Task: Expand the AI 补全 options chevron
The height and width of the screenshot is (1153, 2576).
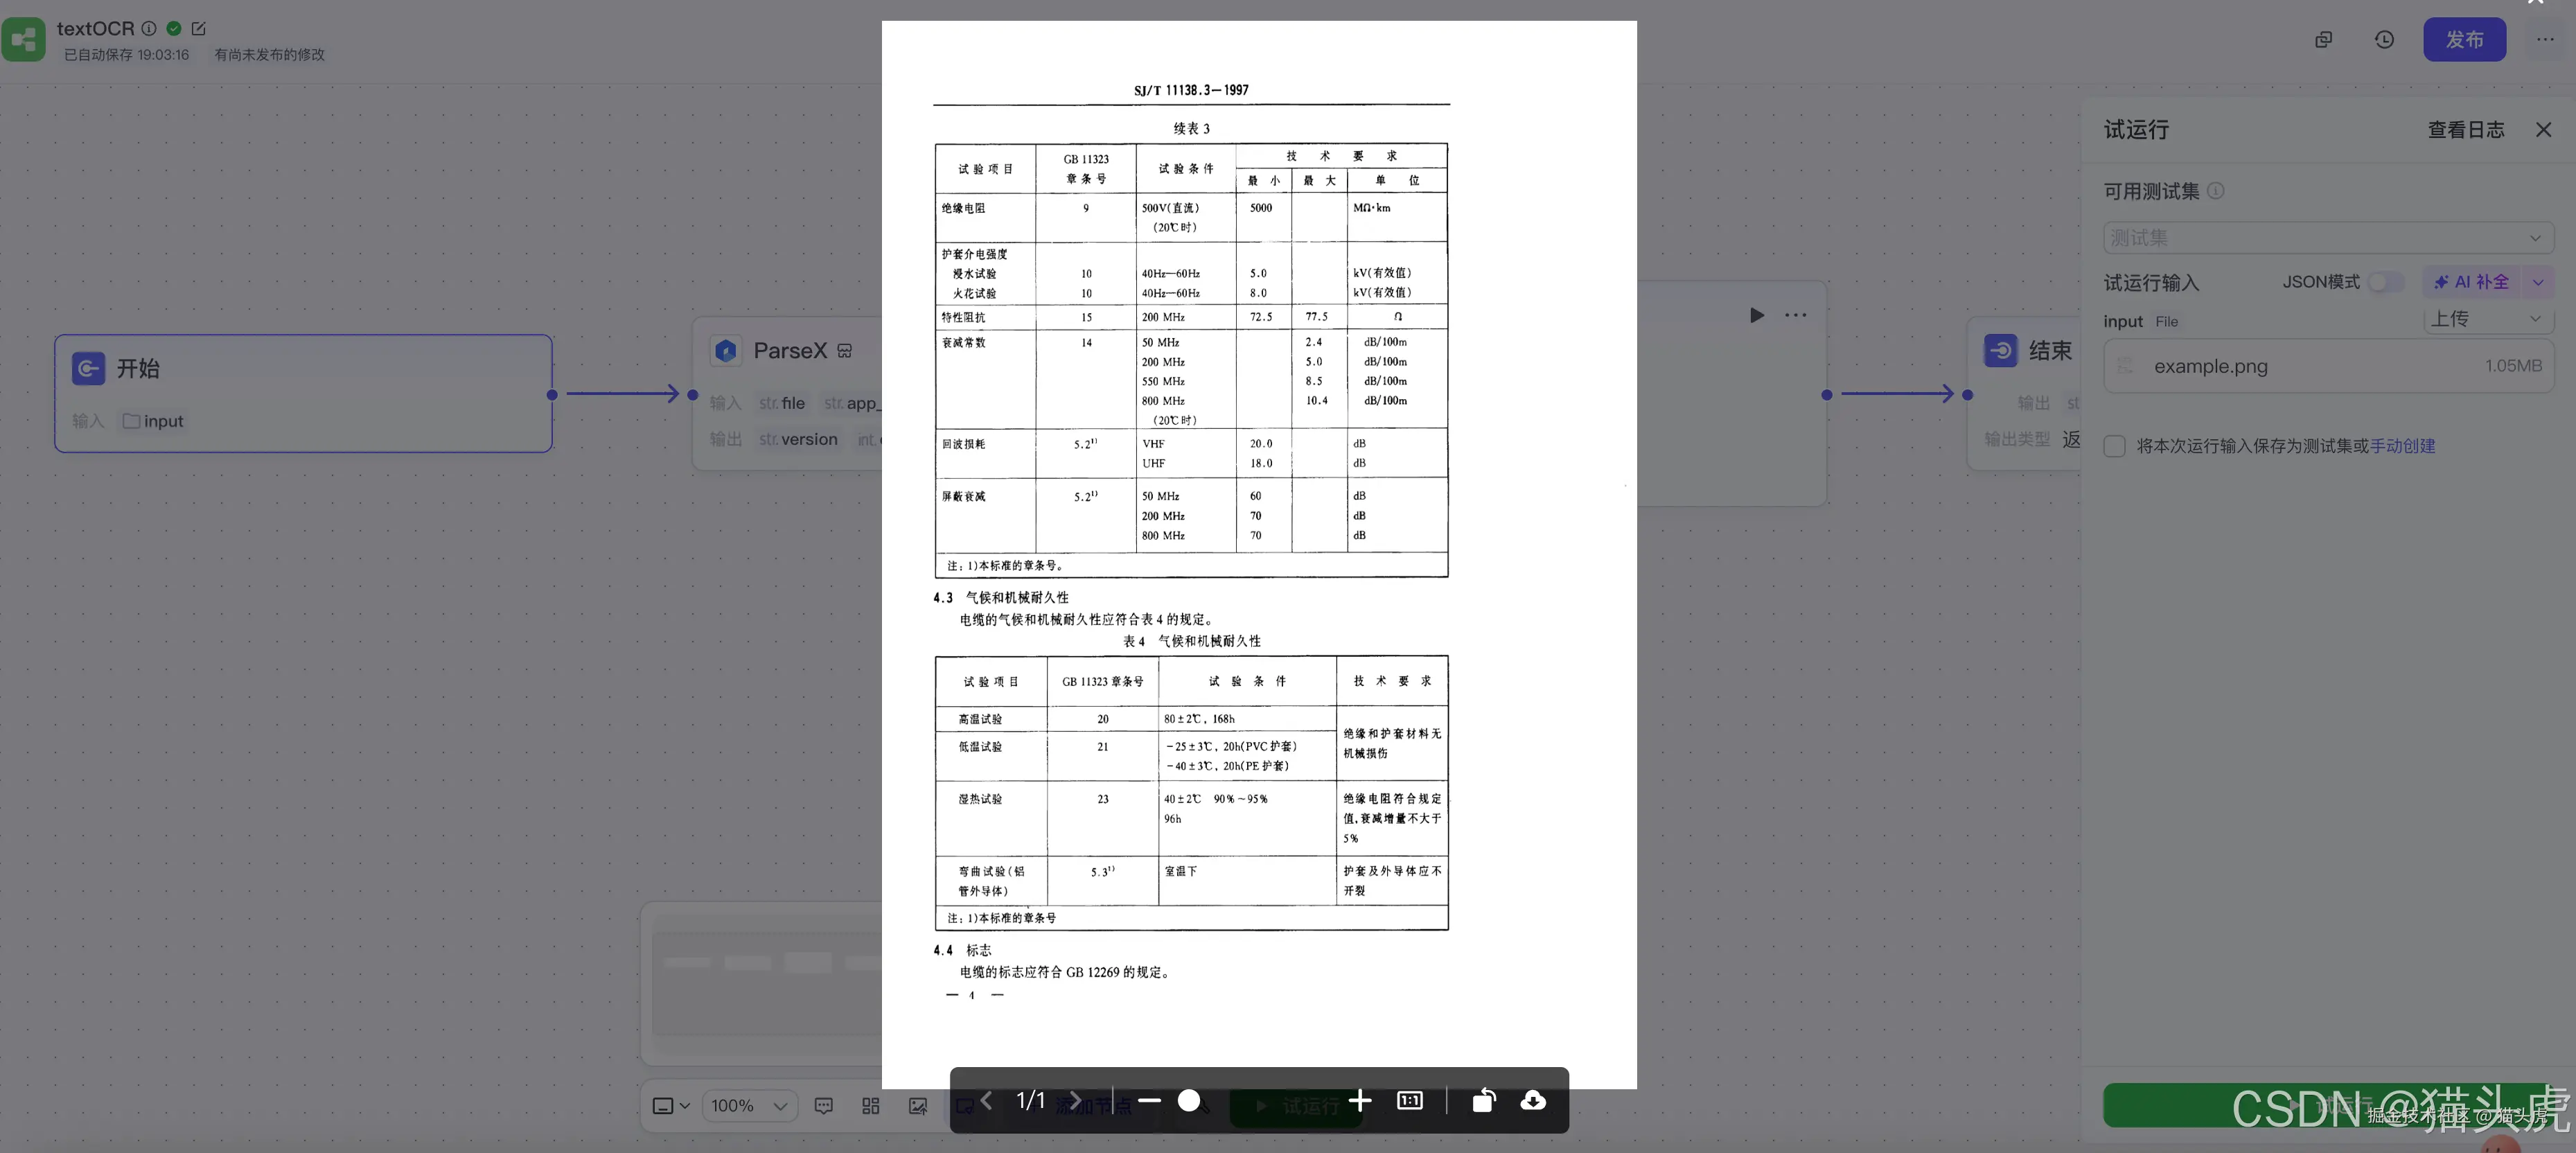Action: click(2539, 282)
